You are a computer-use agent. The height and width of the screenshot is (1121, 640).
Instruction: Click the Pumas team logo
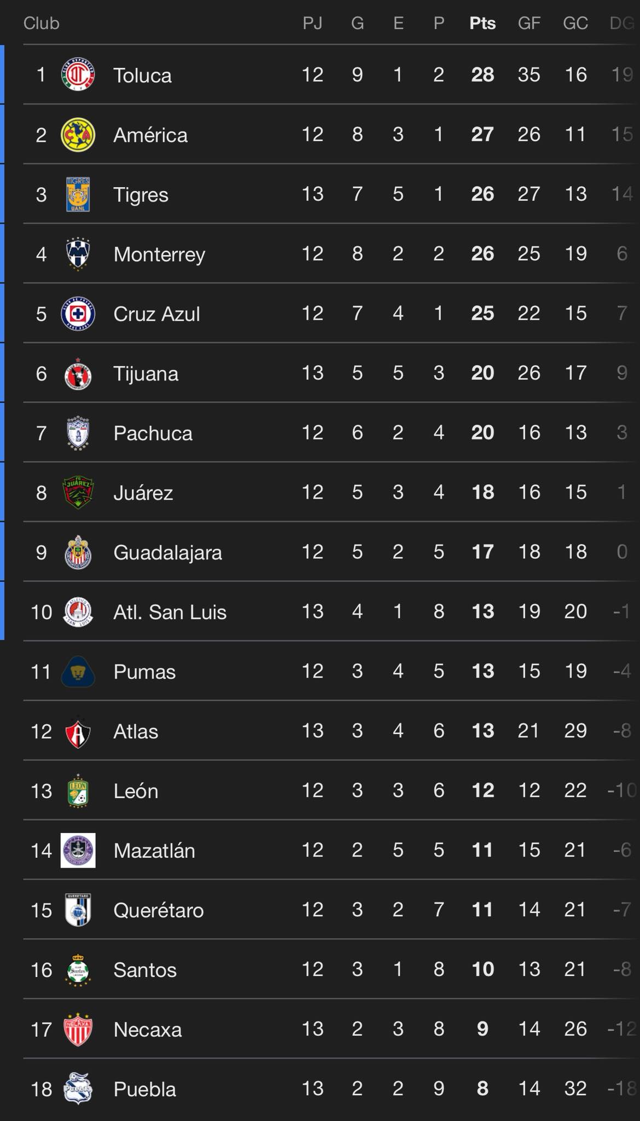(78, 672)
